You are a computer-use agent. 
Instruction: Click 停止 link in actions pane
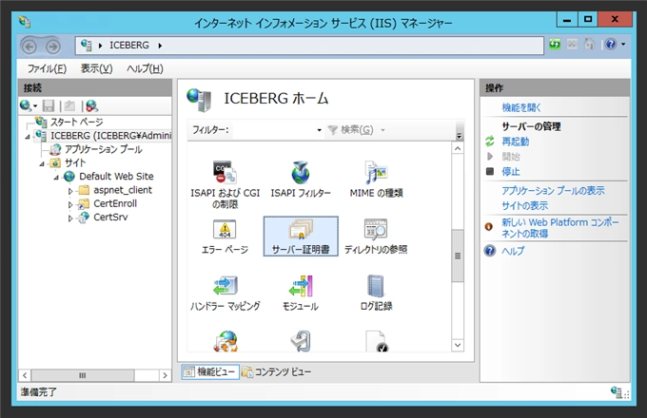(511, 171)
